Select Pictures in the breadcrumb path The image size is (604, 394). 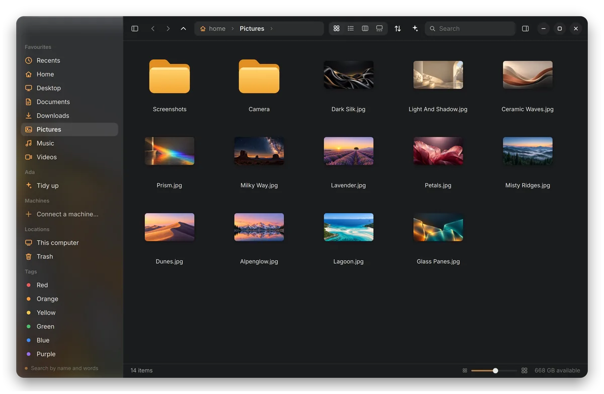click(252, 29)
